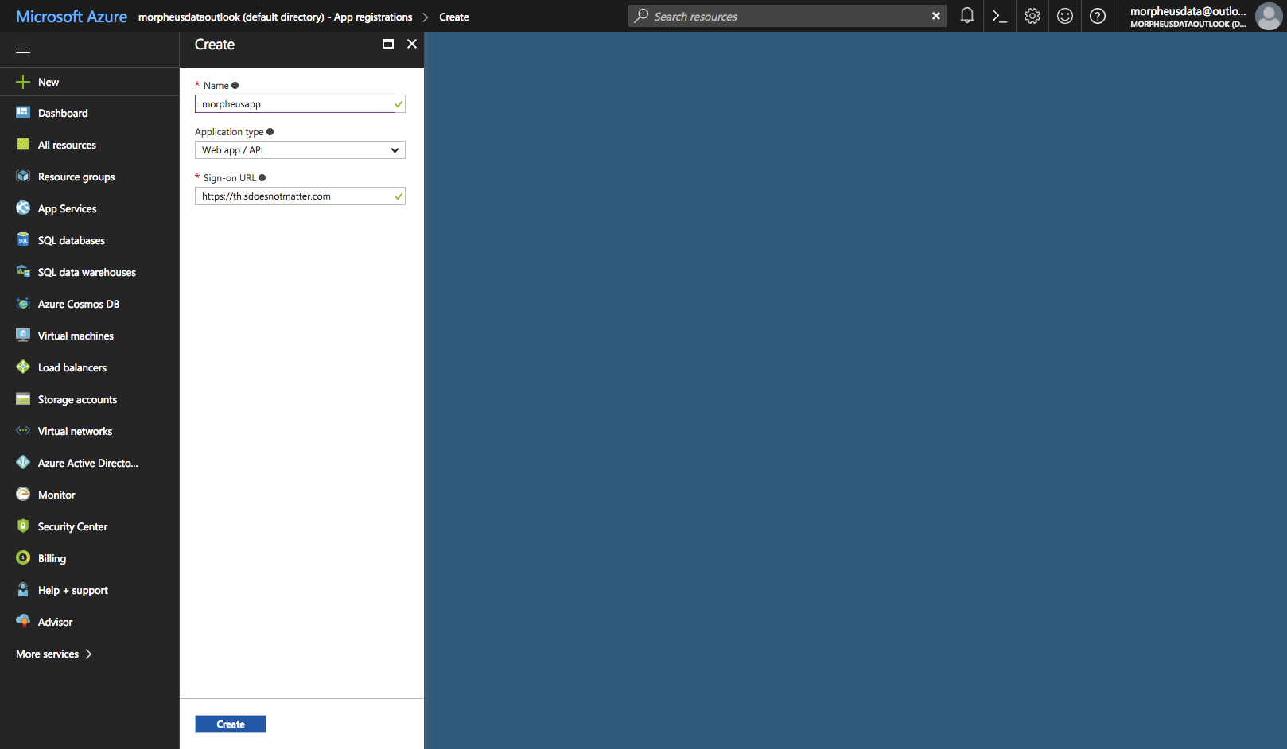Open the Dashboard icon in sidebar

[23, 113]
